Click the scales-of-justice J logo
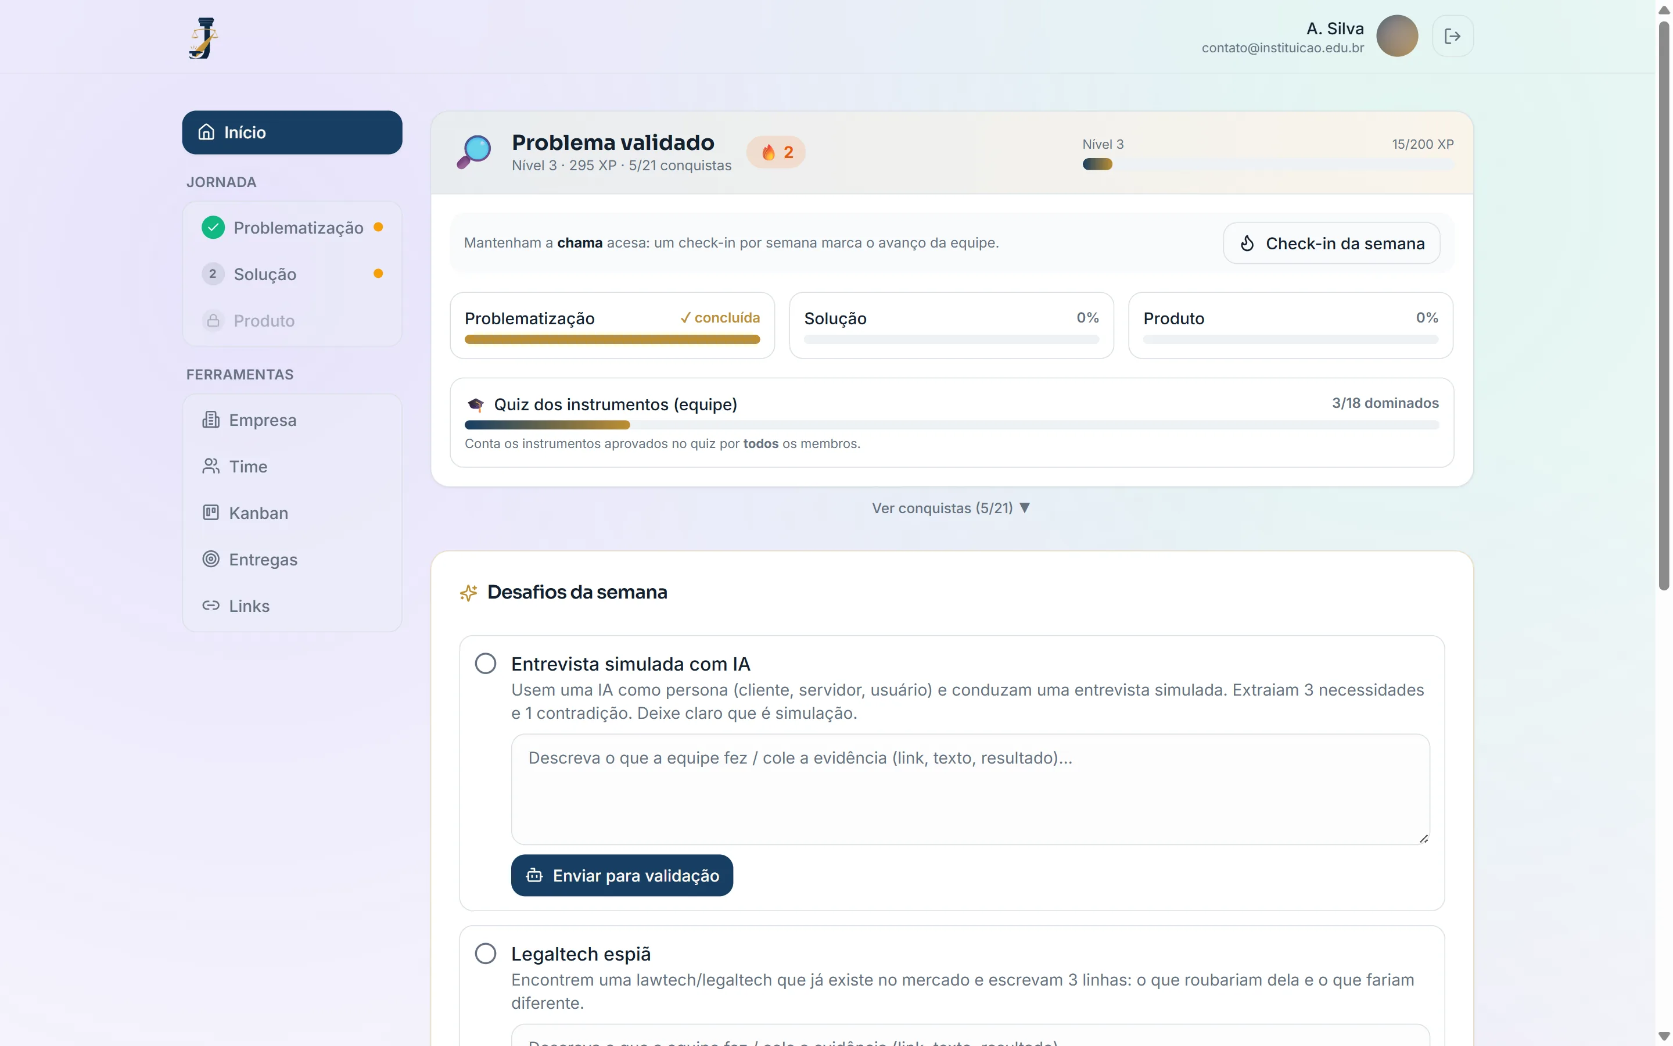Image resolution: width=1673 pixels, height=1046 pixels. pos(203,38)
